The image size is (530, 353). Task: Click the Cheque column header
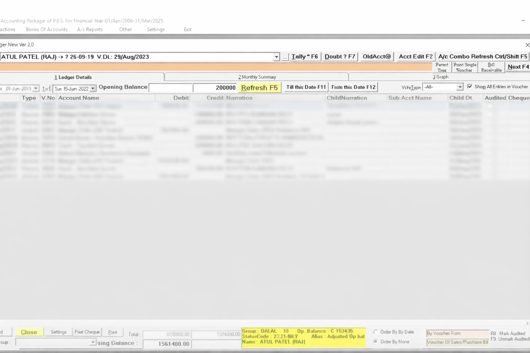click(x=519, y=98)
